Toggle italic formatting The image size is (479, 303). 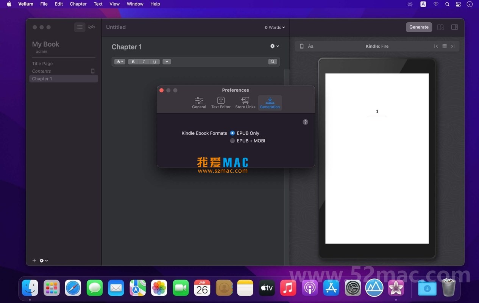144,62
